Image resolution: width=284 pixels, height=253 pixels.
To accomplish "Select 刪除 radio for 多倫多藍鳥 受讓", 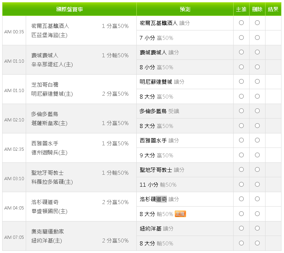I will (x=257, y=111).
